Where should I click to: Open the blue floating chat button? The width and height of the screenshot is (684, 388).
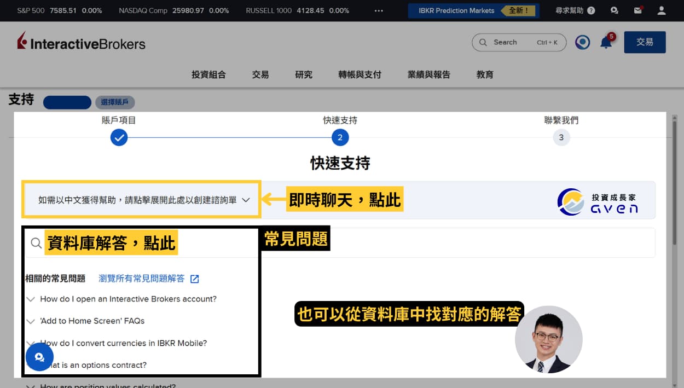(x=39, y=357)
